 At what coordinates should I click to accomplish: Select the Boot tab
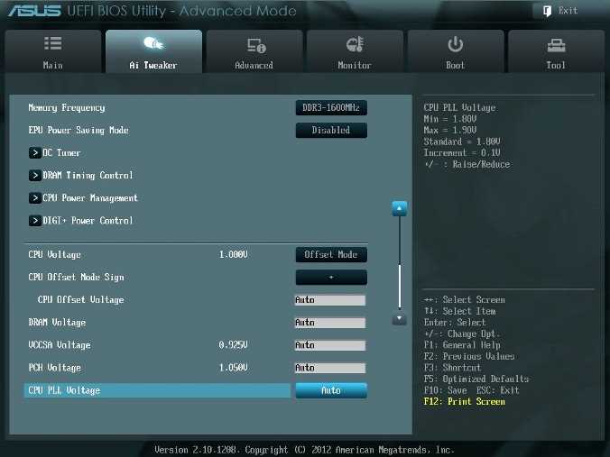coord(456,51)
